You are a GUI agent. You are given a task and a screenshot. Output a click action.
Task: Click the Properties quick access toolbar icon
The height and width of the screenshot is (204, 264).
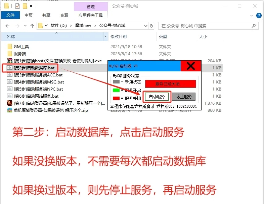pyautogui.click(x=17, y=6)
